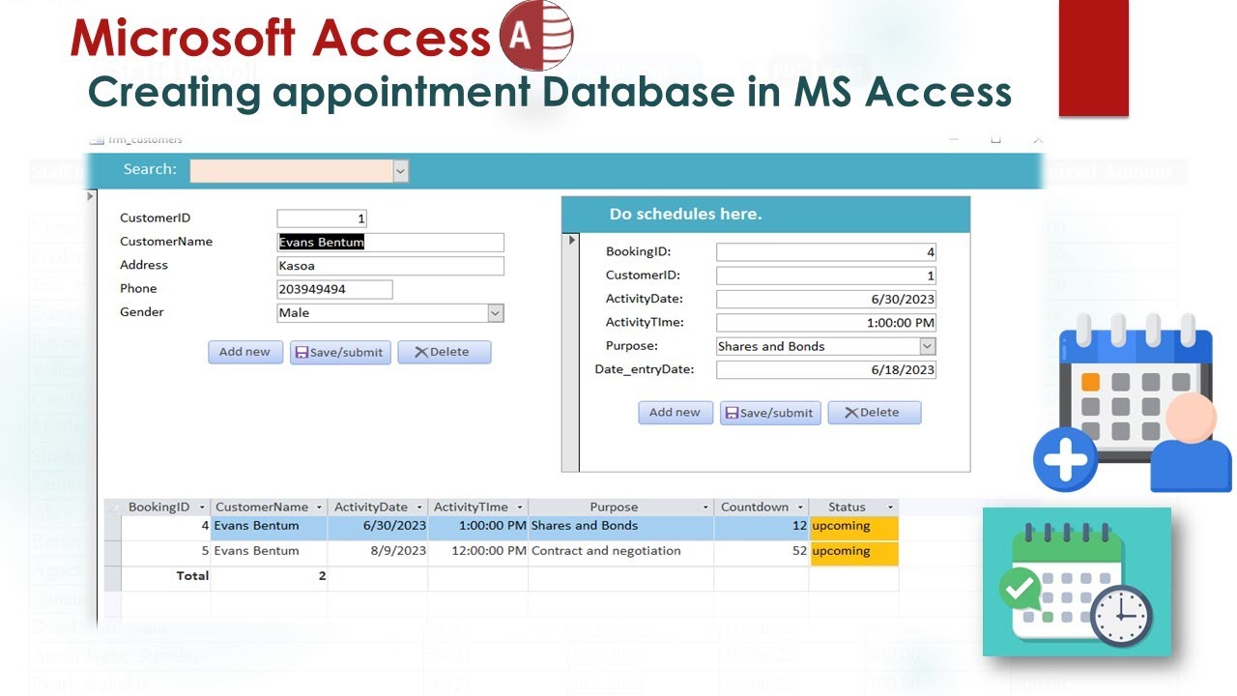Click Add new button in customer form
The image size is (1237, 696).
tap(245, 352)
